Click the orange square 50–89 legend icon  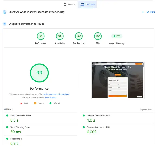(x=35, y=103)
